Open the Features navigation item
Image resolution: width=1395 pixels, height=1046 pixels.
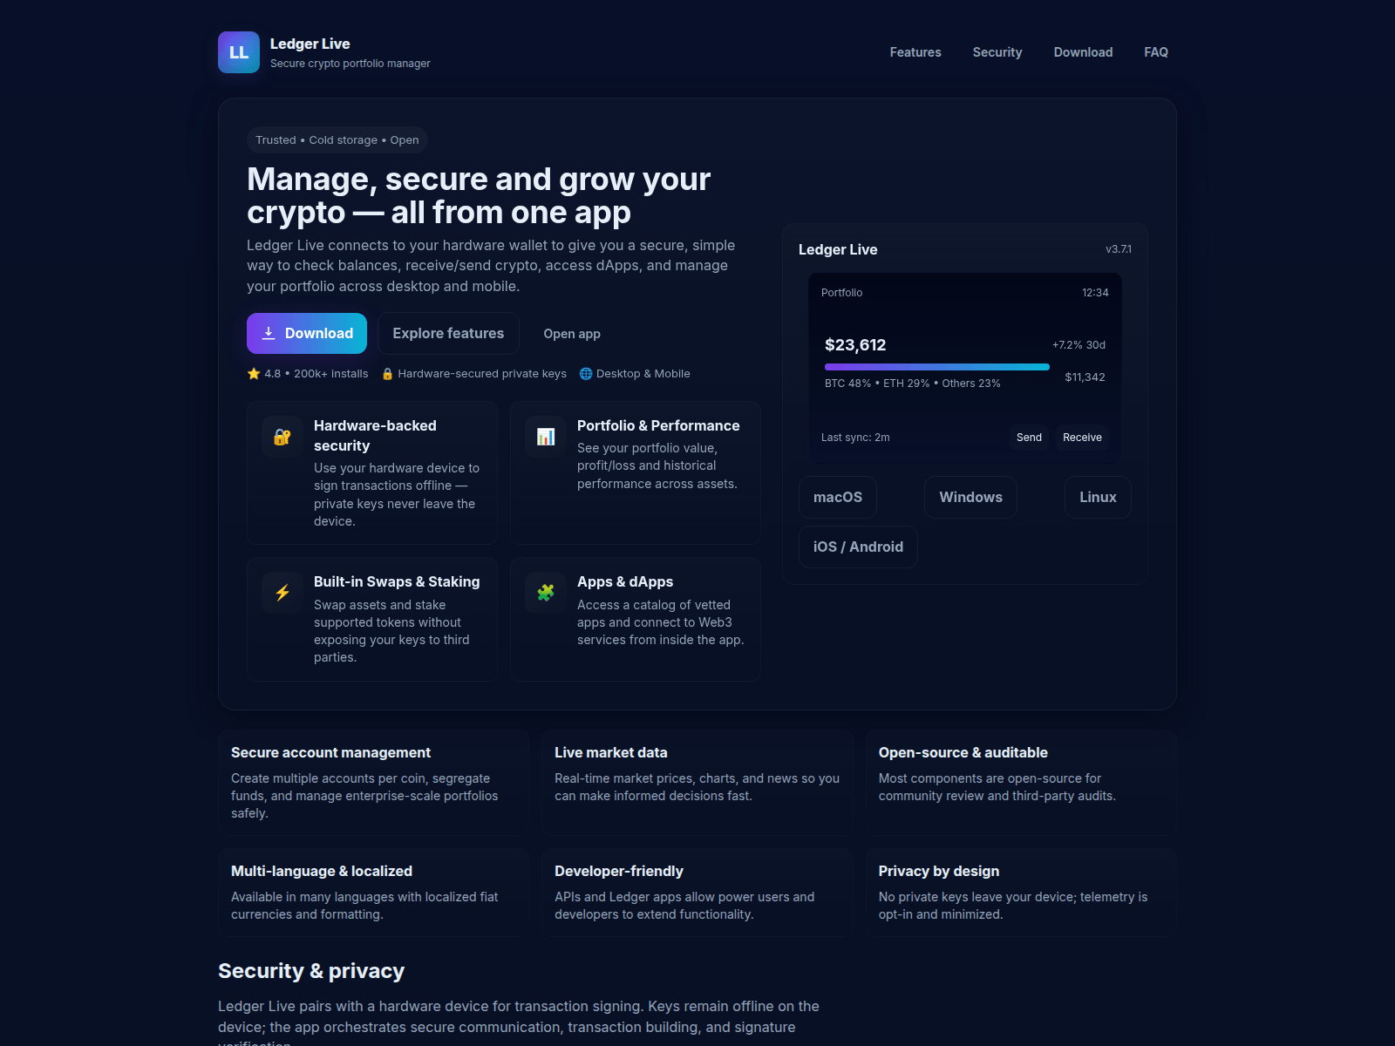click(915, 52)
